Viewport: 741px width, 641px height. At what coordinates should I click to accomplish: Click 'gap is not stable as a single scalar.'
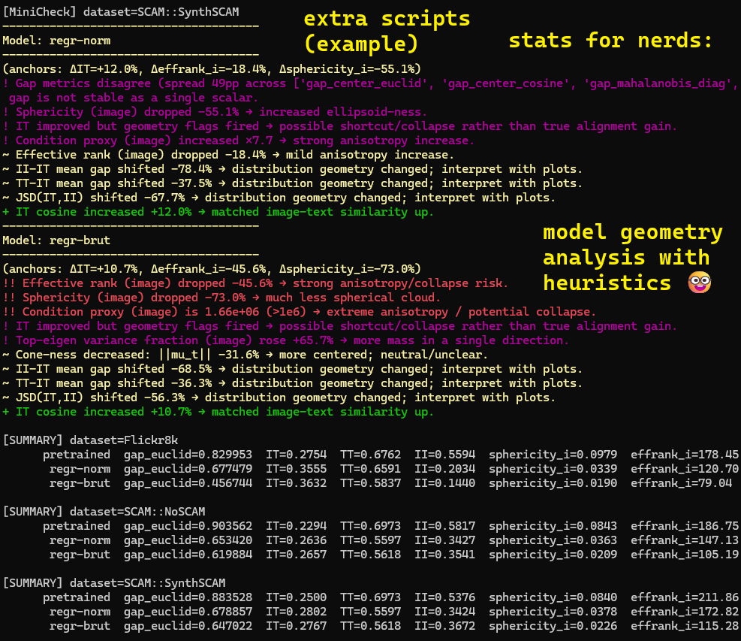[x=134, y=98]
